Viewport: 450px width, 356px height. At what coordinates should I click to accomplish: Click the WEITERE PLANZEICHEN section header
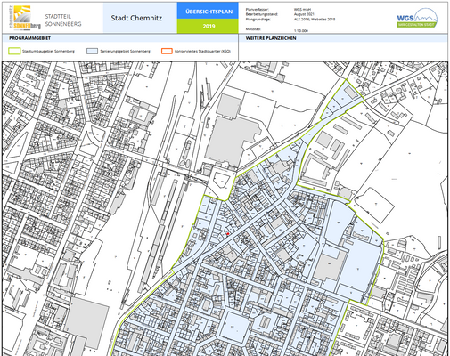tap(271, 38)
